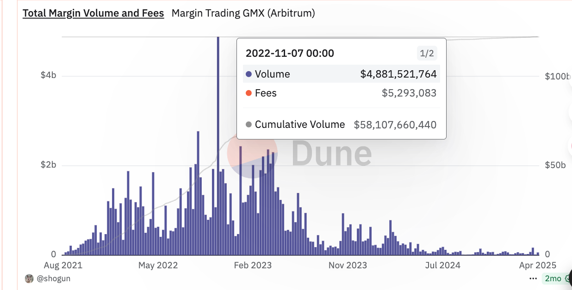Click the Nov 2023 x-axis label
The width and height of the screenshot is (572, 290).
348,265
